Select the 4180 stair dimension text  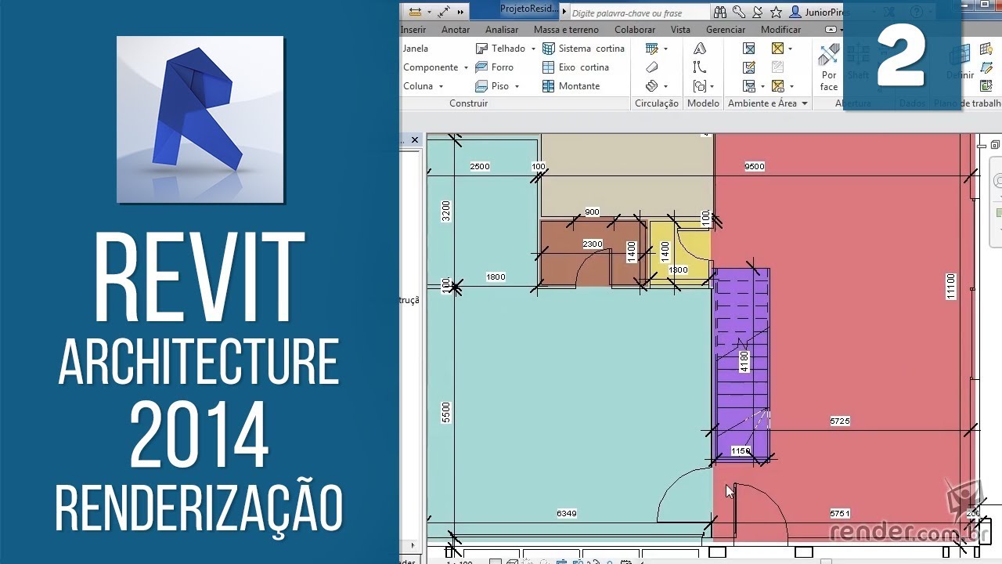[x=744, y=361]
